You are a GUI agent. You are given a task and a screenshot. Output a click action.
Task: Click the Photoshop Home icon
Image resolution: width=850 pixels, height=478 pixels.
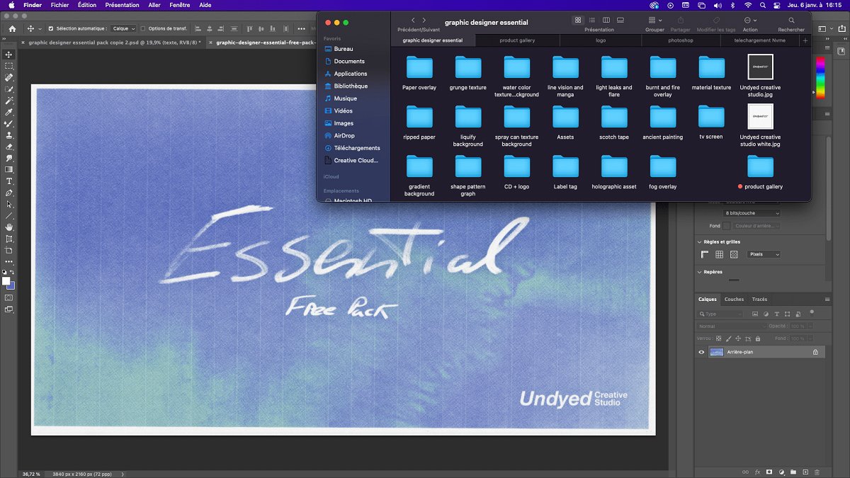[12, 29]
